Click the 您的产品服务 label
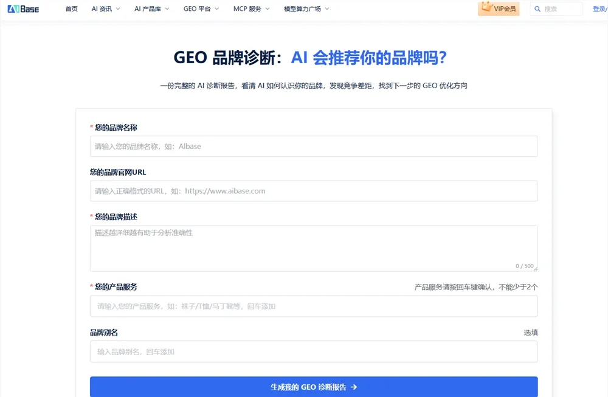The width and height of the screenshot is (608, 397). click(116, 287)
